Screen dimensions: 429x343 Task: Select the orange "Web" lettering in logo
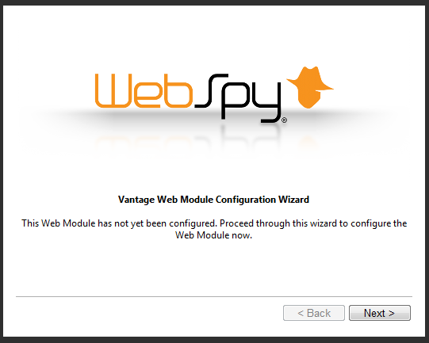[144, 90]
